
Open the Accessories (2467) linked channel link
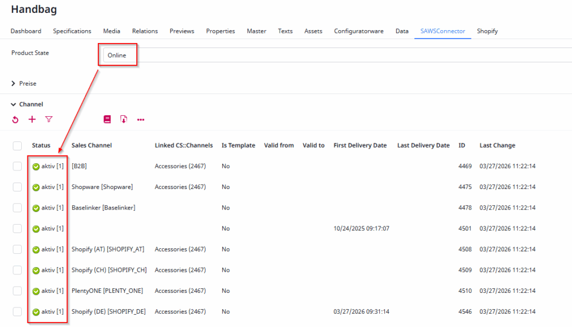tap(184, 166)
